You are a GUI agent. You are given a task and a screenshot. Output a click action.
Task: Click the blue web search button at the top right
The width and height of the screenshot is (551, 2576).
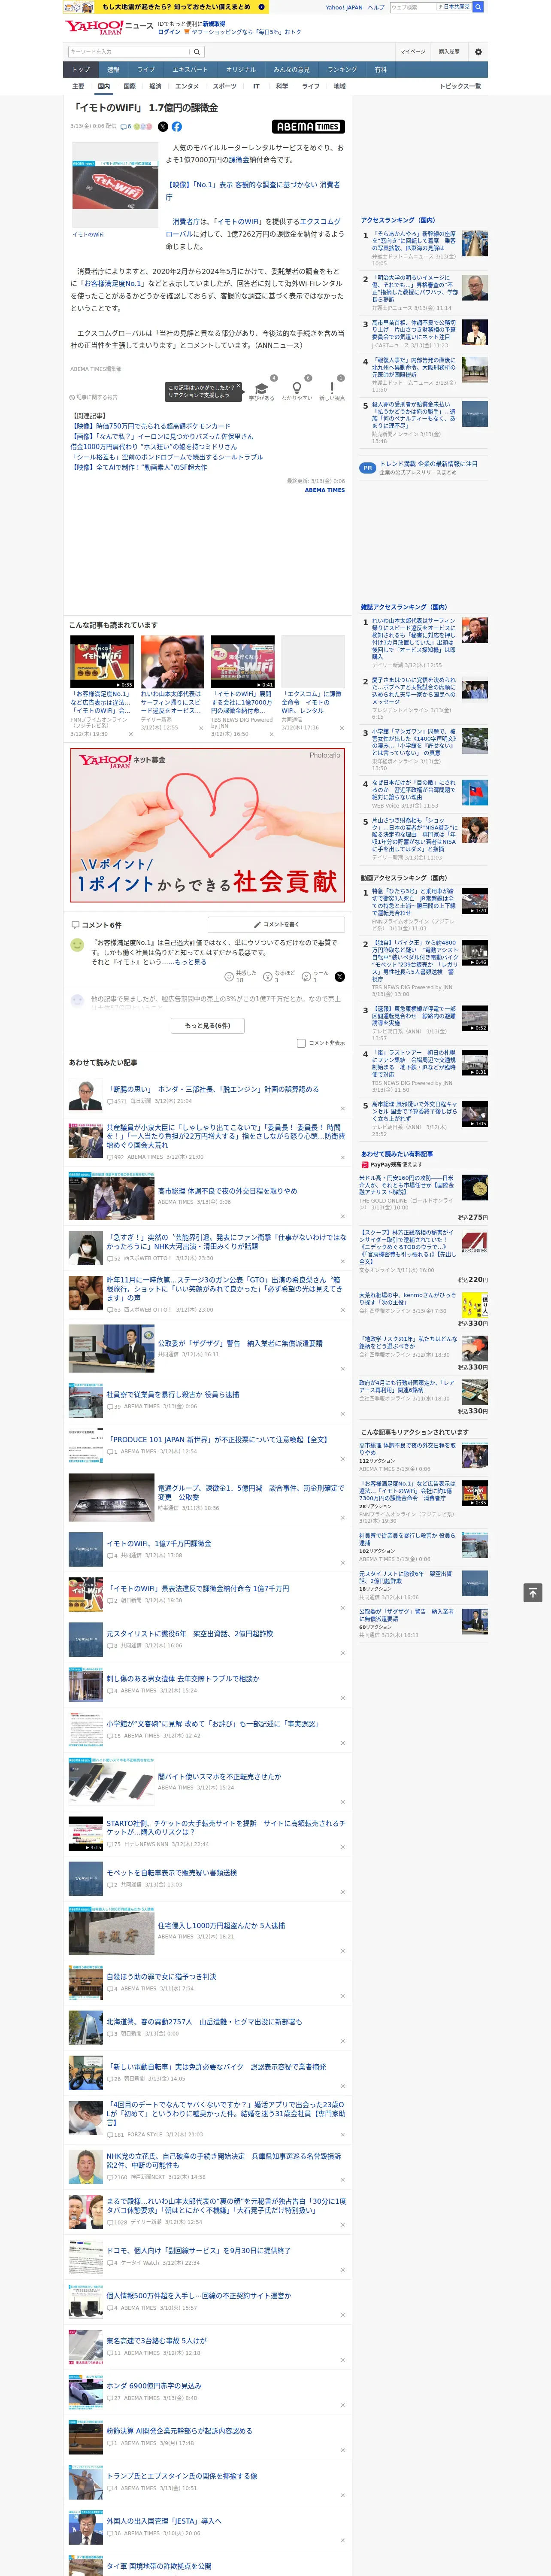coord(478,7)
